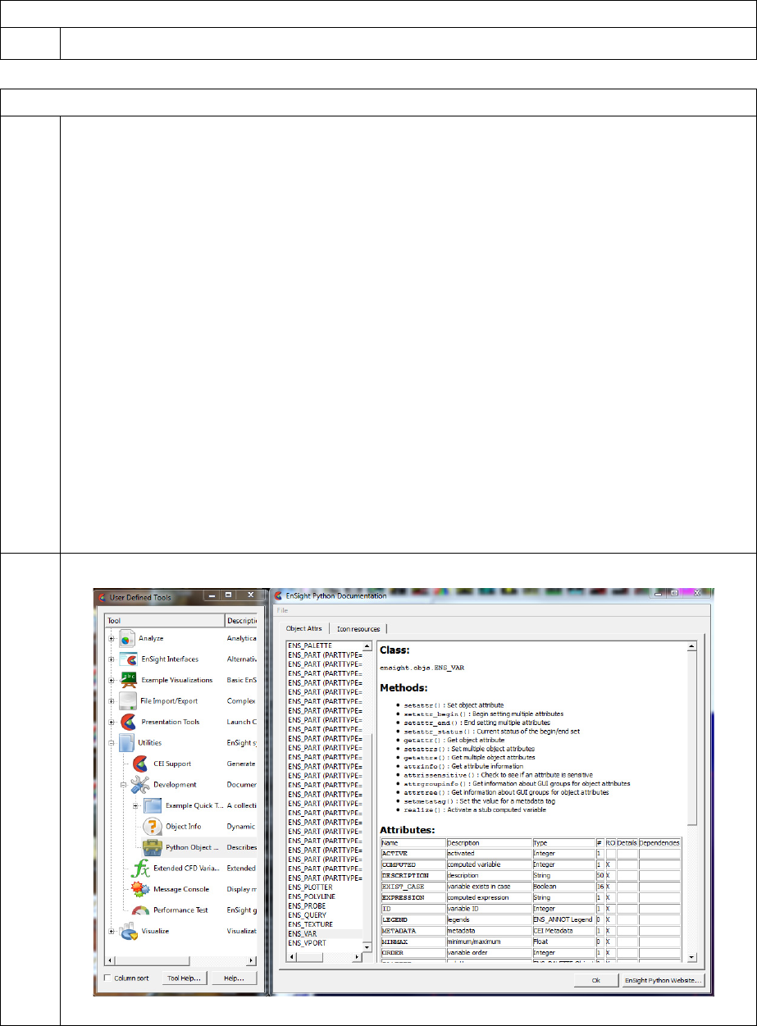Click the Example Quick Tools folder icon

tap(152, 805)
